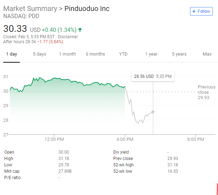Open the 1 month chart tab
The height and width of the screenshot is (195, 218).
tap(67, 54)
